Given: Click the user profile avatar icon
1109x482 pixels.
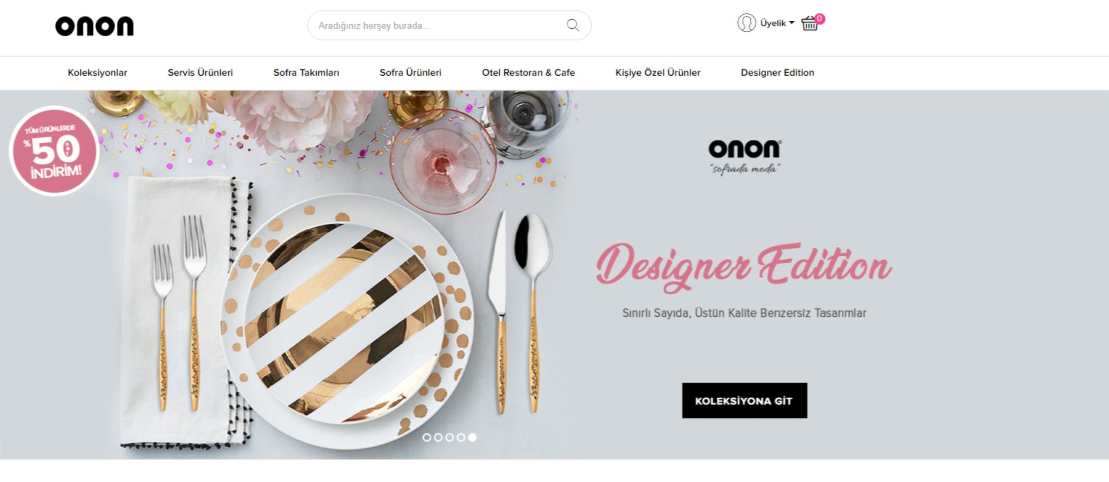Looking at the screenshot, I should (746, 23).
